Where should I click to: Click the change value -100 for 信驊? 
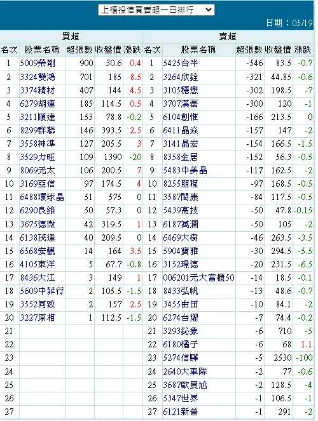click(304, 358)
